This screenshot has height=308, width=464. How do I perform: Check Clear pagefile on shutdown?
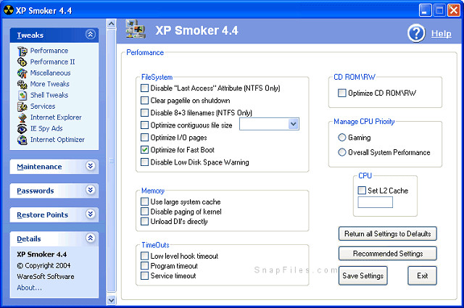144,101
